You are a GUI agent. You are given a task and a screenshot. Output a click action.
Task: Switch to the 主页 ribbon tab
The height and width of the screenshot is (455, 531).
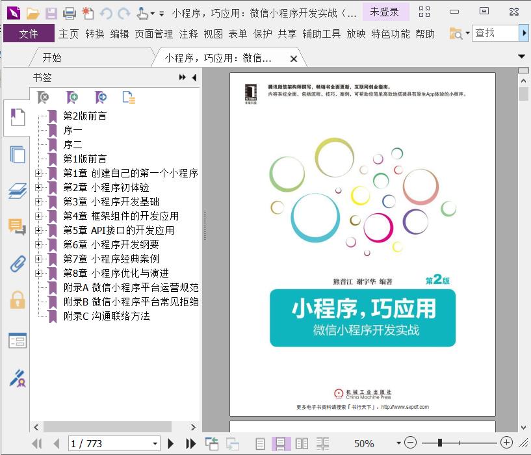point(68,34)
